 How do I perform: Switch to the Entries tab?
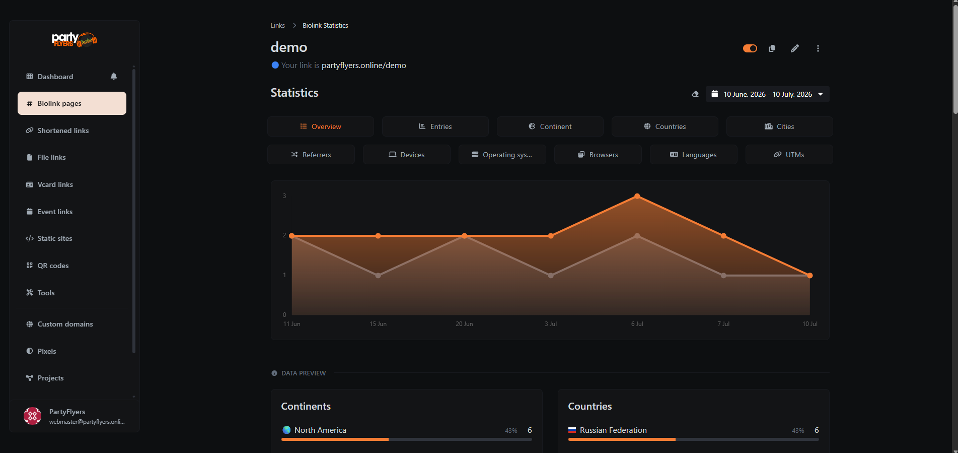(x=435, y=126)
